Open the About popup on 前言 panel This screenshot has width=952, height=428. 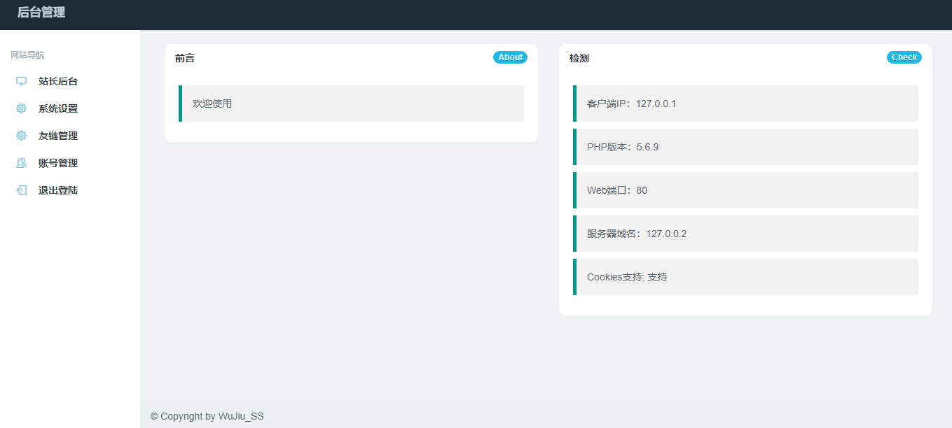pyautogui.click(x=510, y=57)
